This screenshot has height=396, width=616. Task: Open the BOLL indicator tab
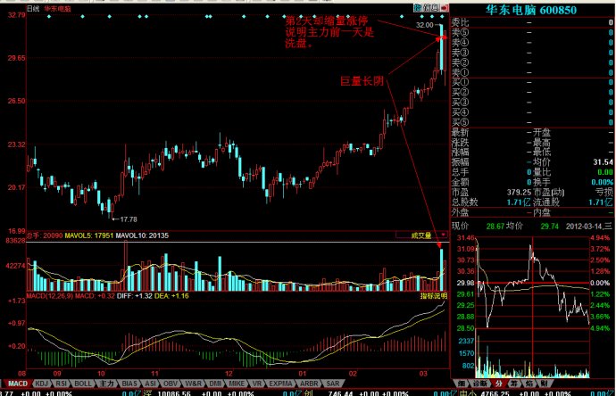[82, 384]
